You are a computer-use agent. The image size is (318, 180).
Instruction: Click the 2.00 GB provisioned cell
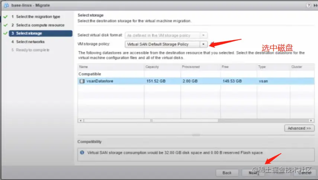[190, 81]
